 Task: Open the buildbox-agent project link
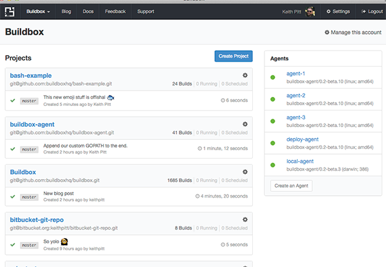coord(32,124)
